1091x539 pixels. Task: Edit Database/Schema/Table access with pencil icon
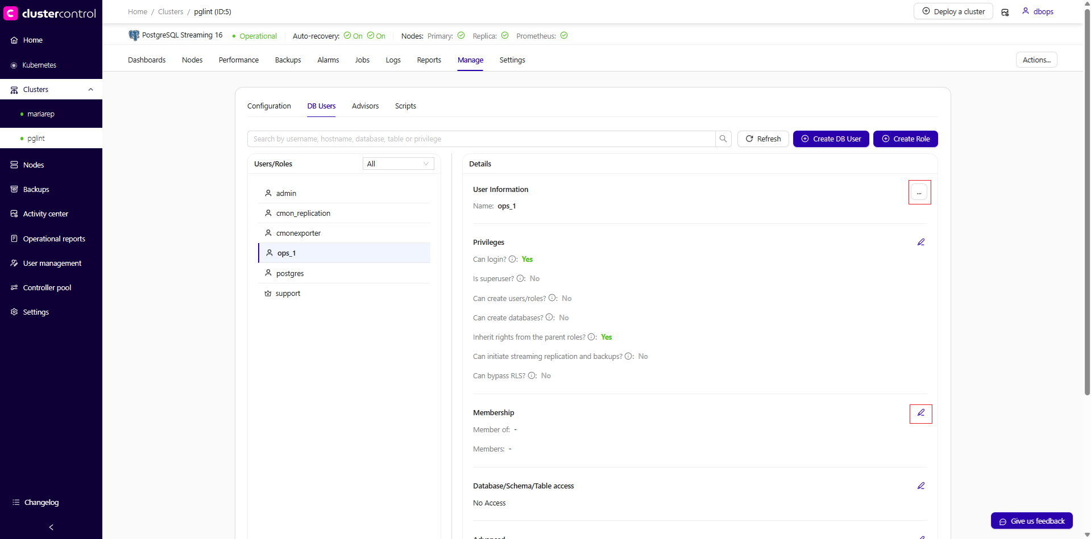pos(921,486)
